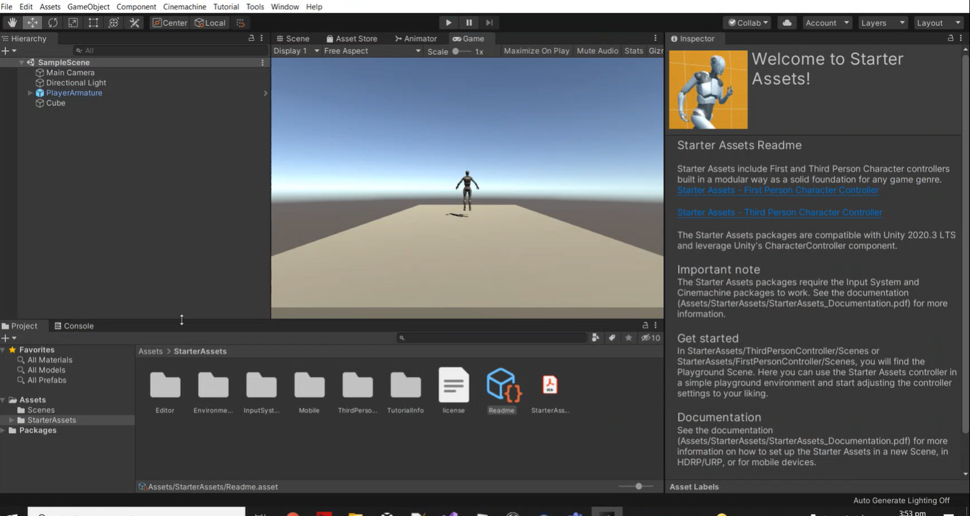Click the Inspector panel lock icon
The height and width of the screenshot is (516, 970).
[x=950, y=38]
